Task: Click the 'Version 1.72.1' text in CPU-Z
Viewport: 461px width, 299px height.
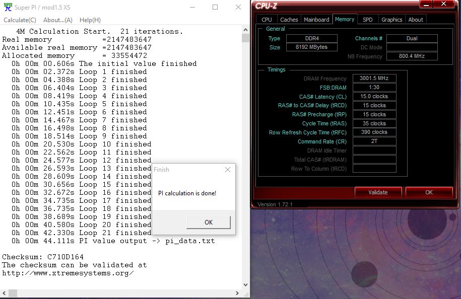Action: tap(275, 204)
